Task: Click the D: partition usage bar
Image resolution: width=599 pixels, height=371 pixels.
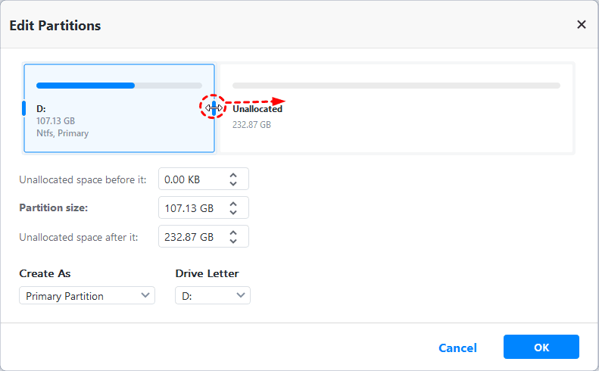Action: coord(119,86)
